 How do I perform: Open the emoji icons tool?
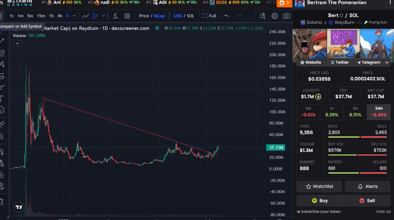pyautogui.click(x=2, y=110)
